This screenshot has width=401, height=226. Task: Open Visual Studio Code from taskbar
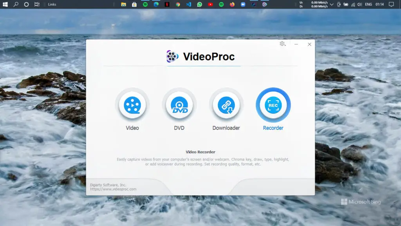tap(189, 4)
